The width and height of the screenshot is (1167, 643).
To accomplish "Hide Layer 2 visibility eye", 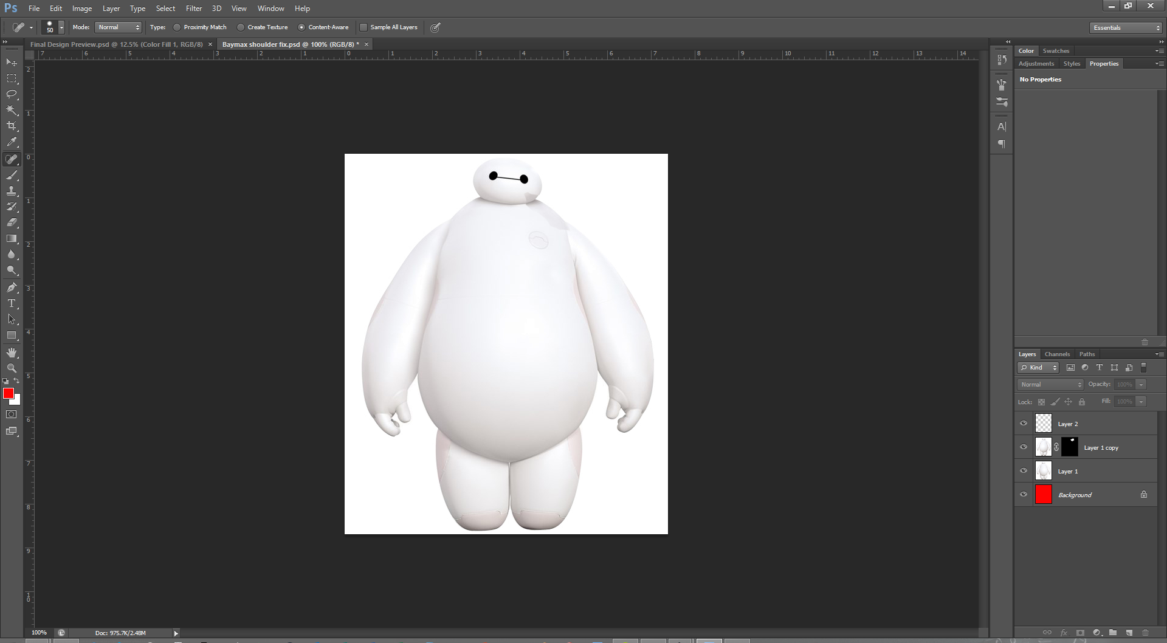I will 1024,424.
